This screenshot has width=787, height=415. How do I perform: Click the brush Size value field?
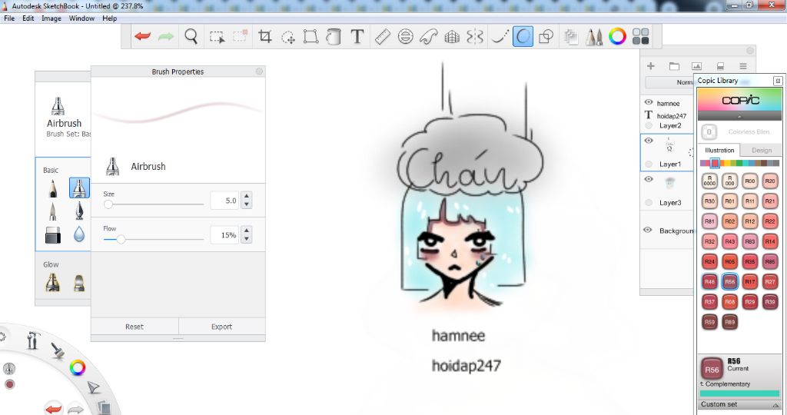[224, 201]
